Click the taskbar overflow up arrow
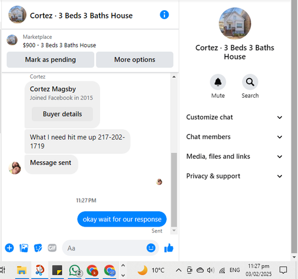The image size is (298, 279). [x=123, y=265]
